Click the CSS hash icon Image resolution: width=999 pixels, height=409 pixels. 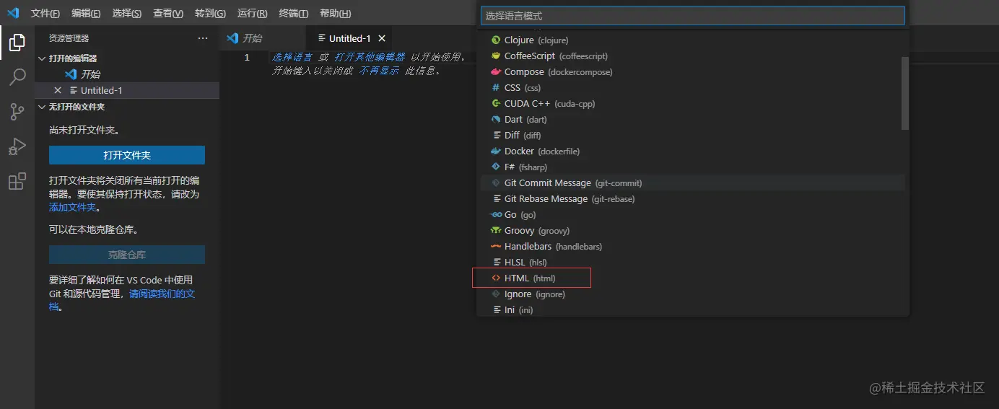(496, 88)
